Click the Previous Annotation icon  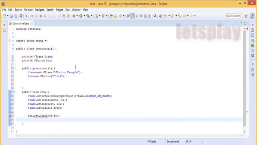point(172,16)
